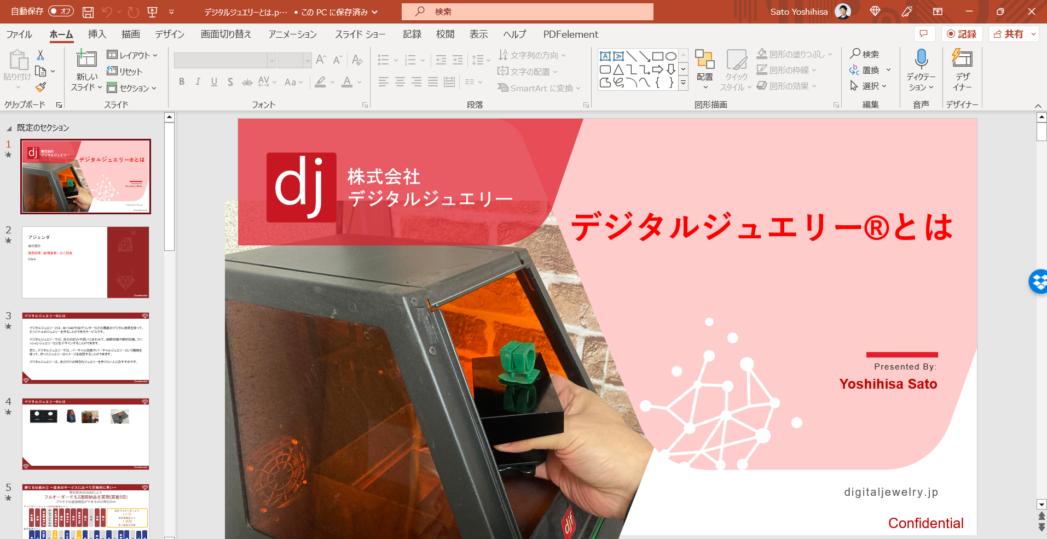The image size is (1047, 539).
Task: Click the Format Painter brush icon
Action: point(41,87)
